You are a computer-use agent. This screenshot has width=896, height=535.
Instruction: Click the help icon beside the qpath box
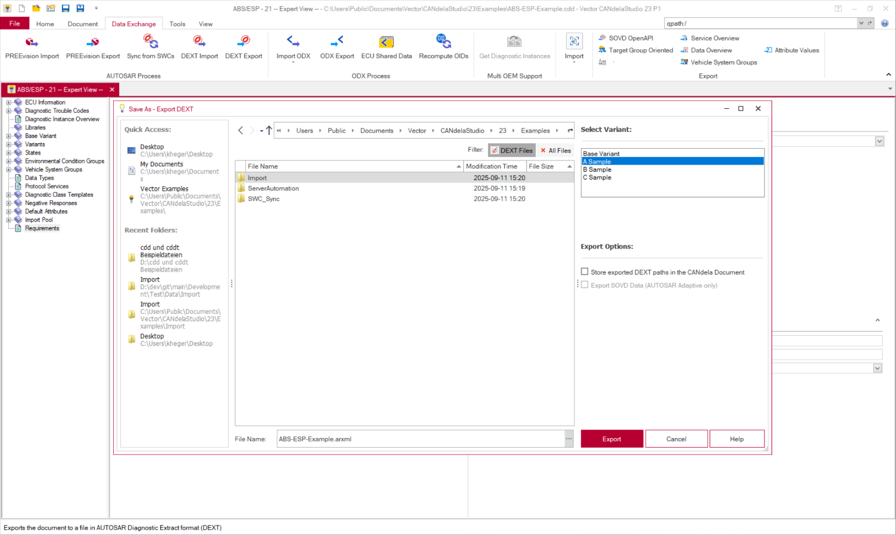tap(885, 23)
